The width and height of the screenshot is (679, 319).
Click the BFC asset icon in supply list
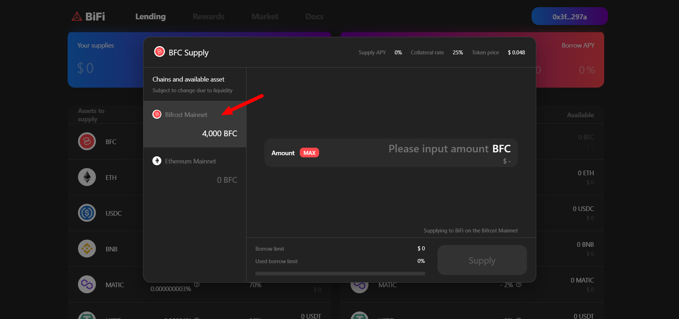pos(87,142)
